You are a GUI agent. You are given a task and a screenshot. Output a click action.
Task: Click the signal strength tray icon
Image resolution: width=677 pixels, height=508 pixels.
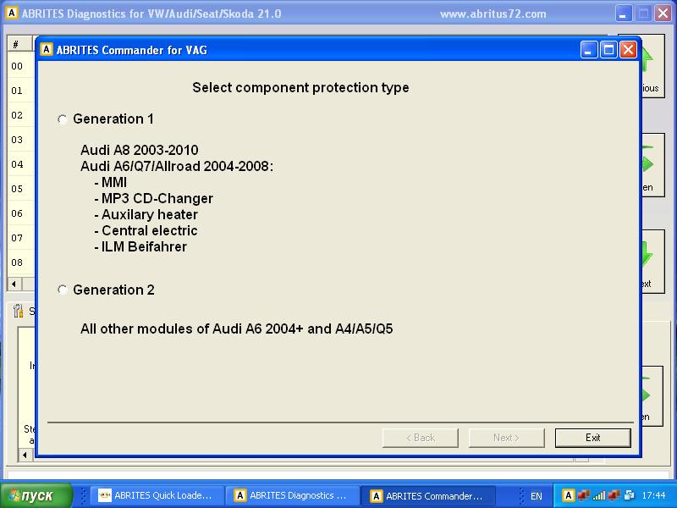pyautogui.click(x=599, y=495)
